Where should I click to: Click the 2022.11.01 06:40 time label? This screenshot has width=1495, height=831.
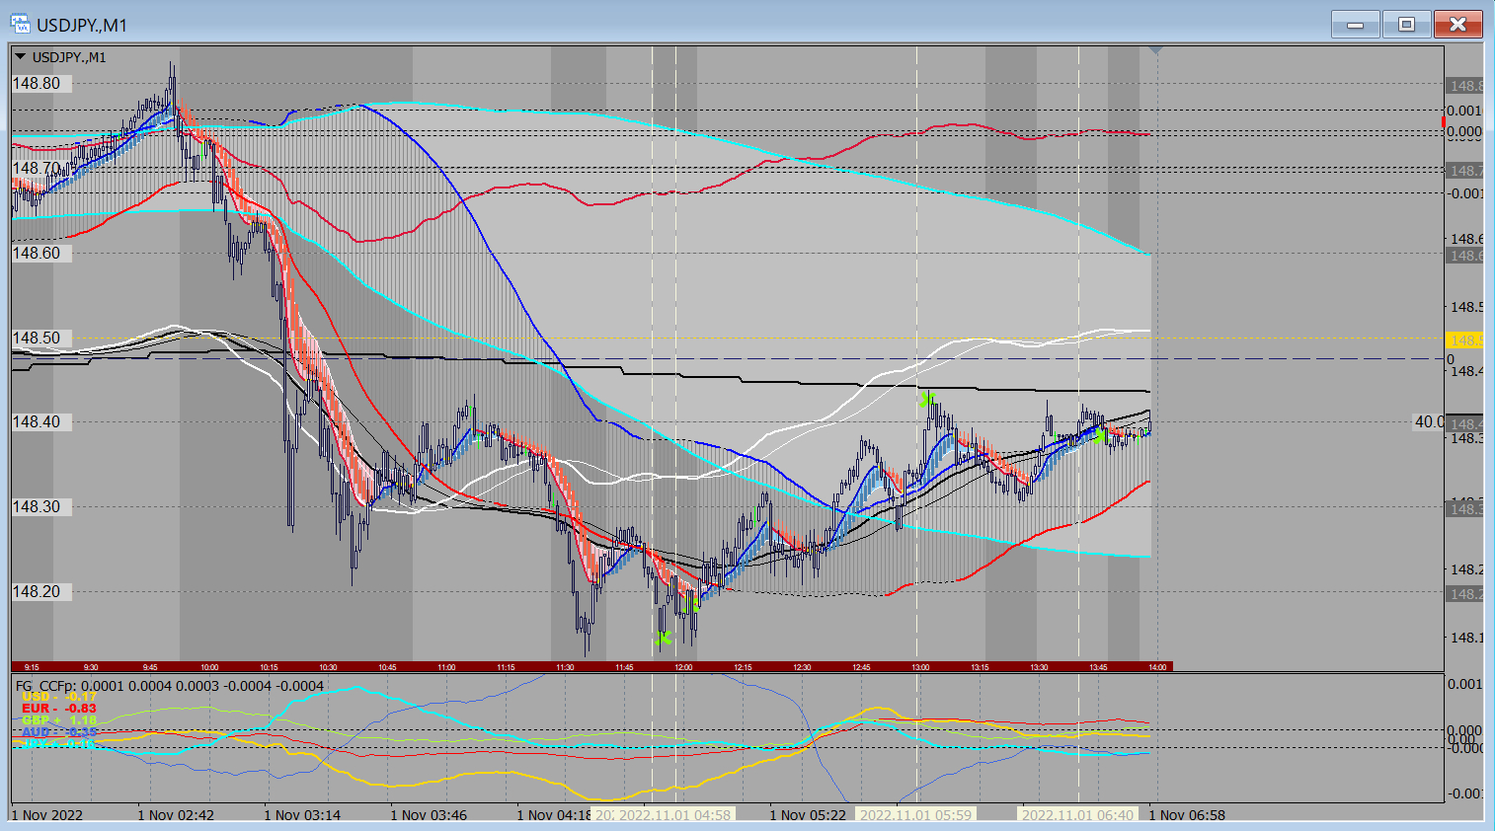tap(1077, 815)
